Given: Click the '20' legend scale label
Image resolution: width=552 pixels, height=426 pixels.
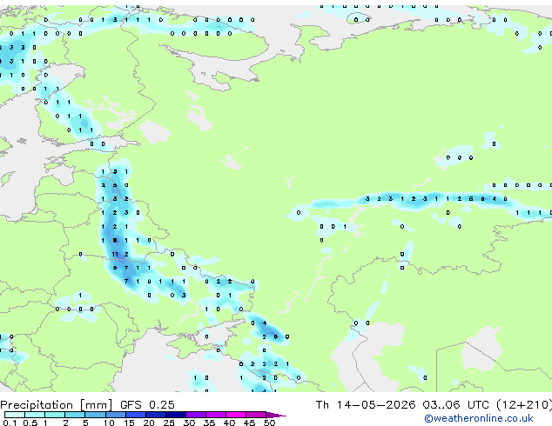Looking at the screenshot, I should (149, 423).
